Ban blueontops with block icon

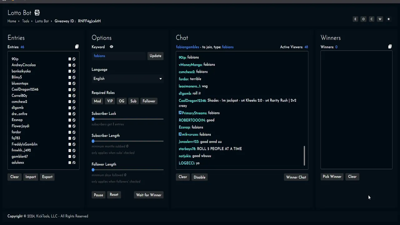(74, 83)
